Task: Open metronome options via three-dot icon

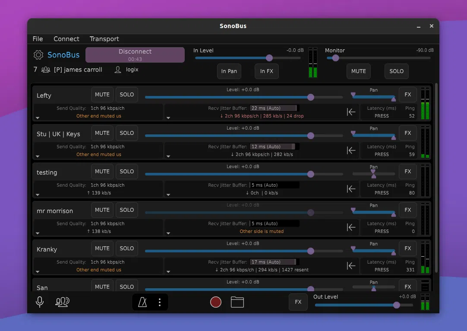Action: (x=159, y=302)
